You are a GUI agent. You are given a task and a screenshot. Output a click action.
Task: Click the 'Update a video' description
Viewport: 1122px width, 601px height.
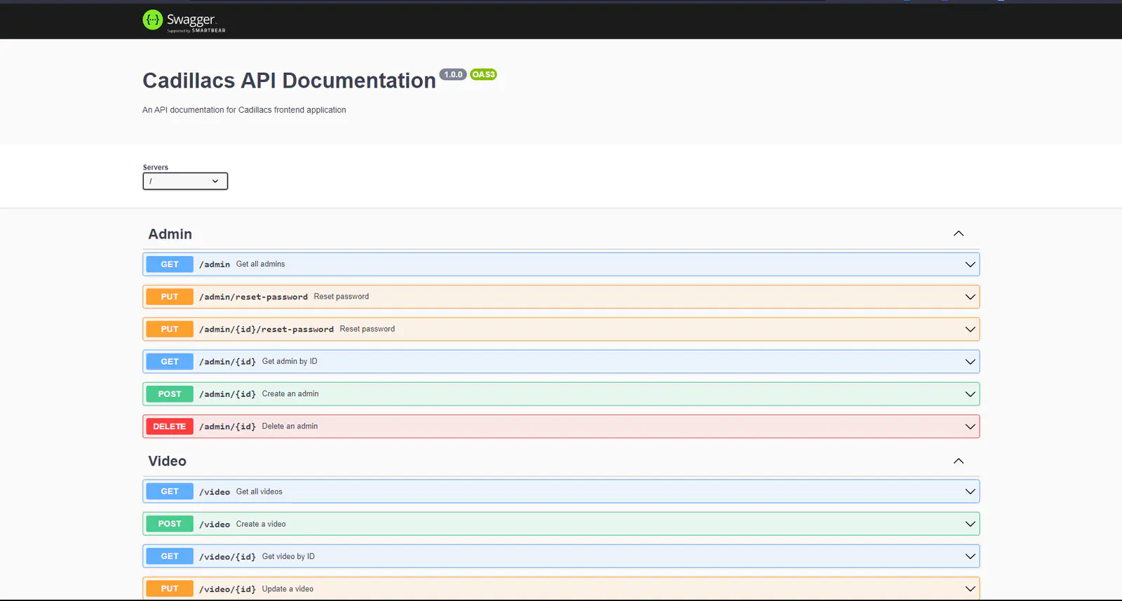click(x=288, y=589)
